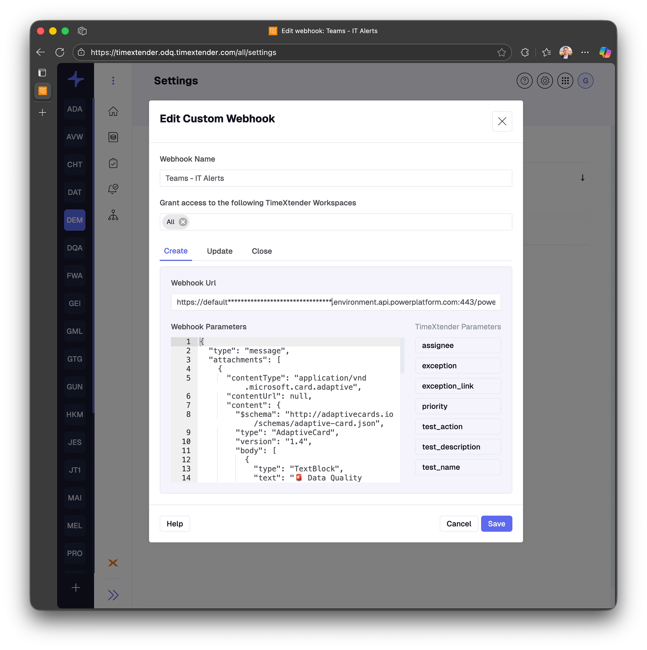Click the Webhook Name input field

336,178
